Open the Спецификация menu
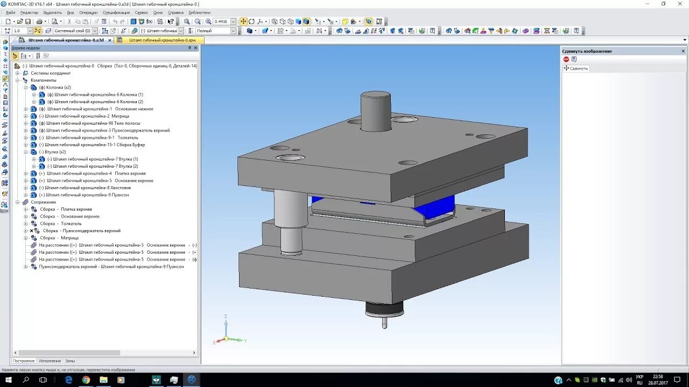This screenshot has width=689, height=387. [116, 12]
